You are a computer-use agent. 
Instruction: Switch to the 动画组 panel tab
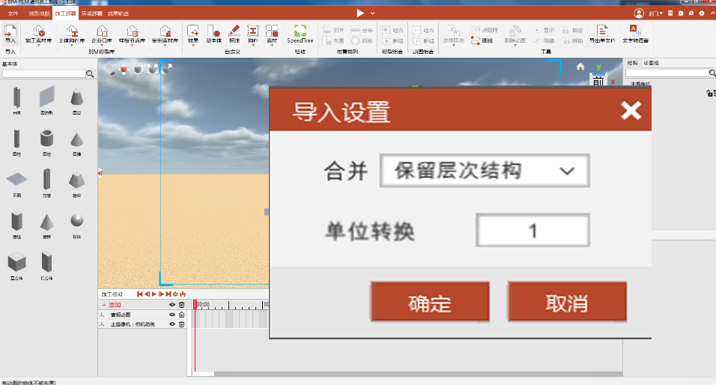click(651, 63)
